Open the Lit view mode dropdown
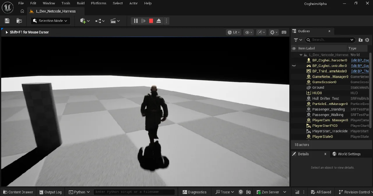The width and height of the screenshot is (373, 196). pos(233,32)
